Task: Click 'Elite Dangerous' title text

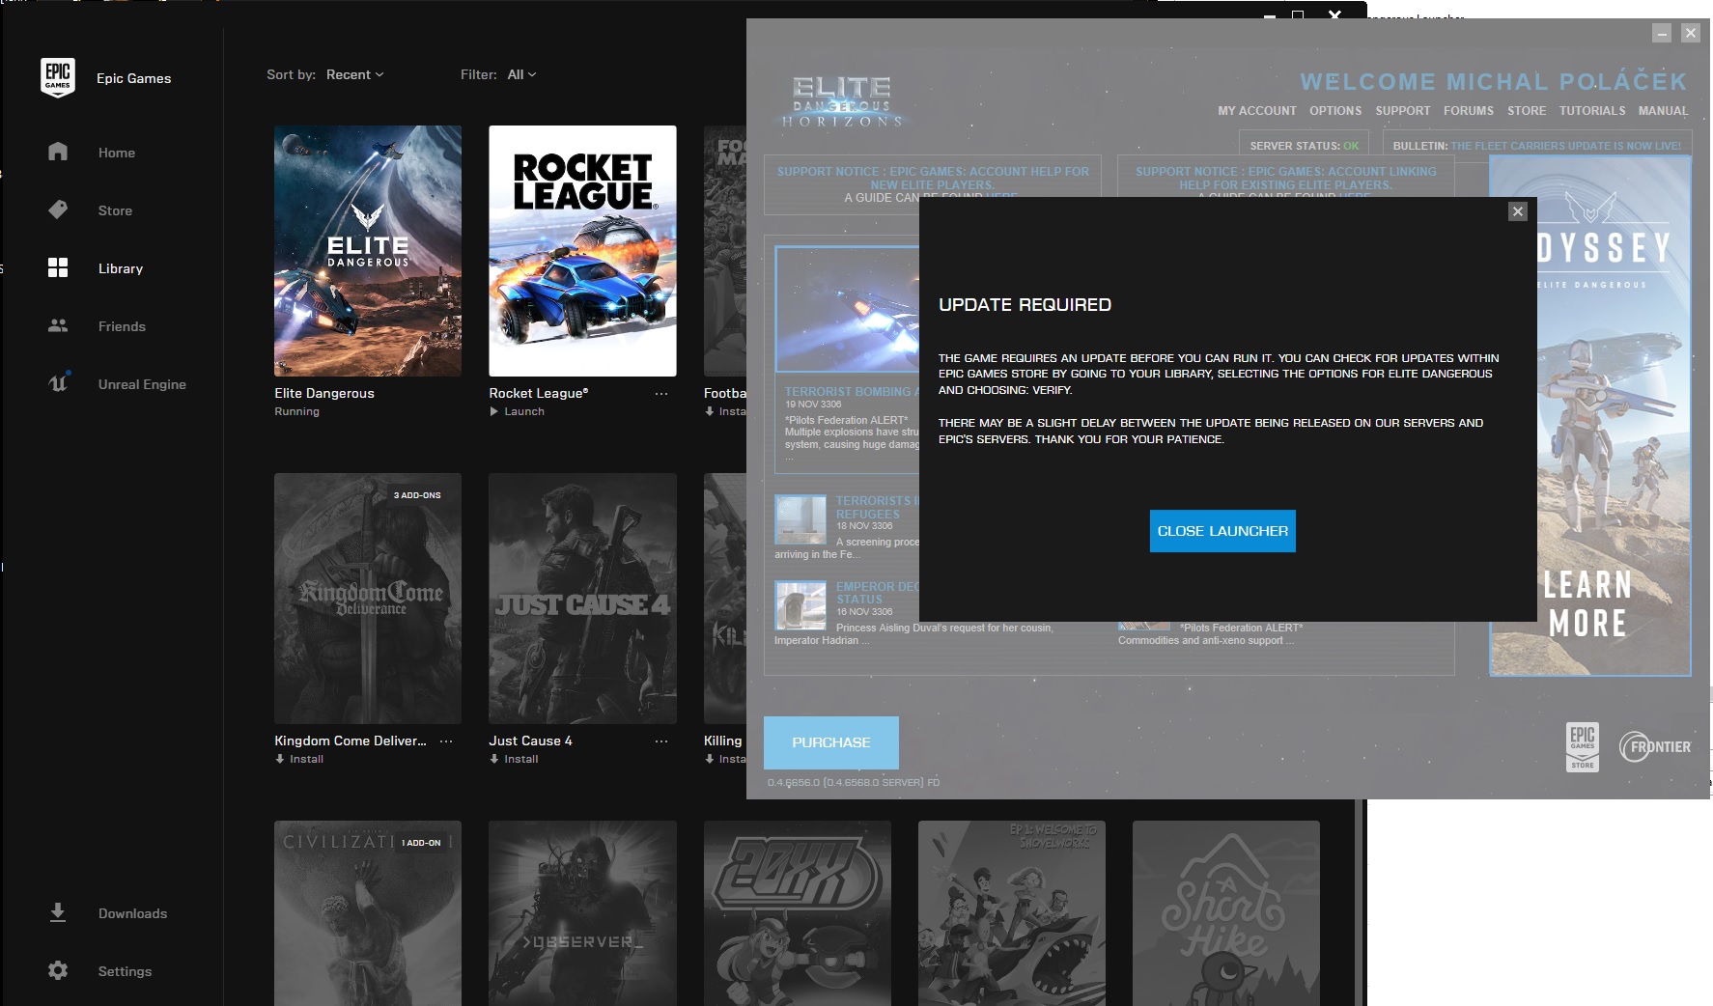Action: [324, 393]
